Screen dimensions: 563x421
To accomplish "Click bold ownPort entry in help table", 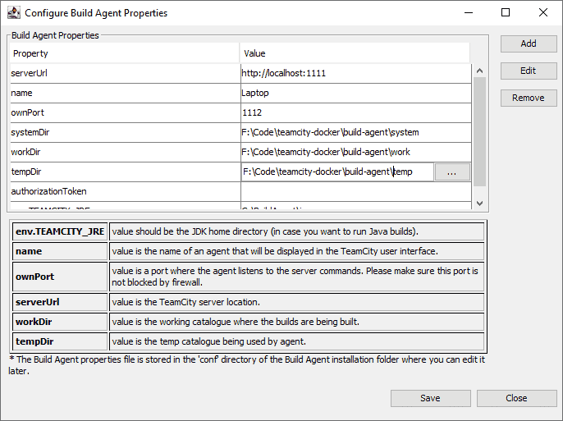I will pos(60,277).
